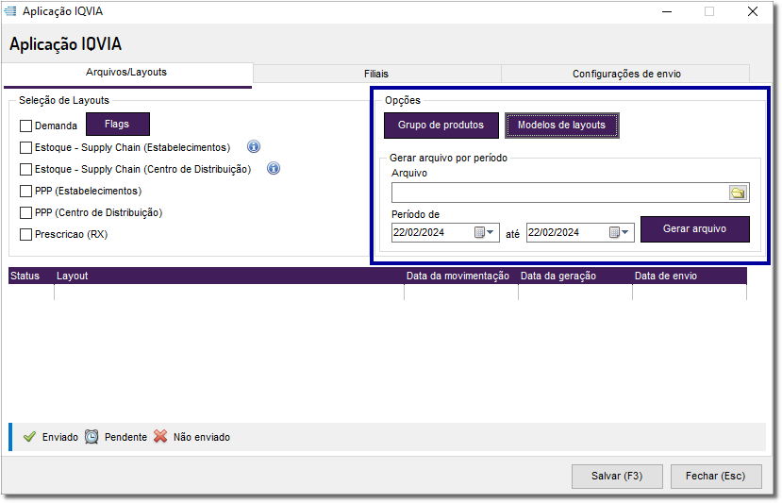
Task: Click the Pendente clock icon
Action: pyautogui.click(x=92, y=437)
